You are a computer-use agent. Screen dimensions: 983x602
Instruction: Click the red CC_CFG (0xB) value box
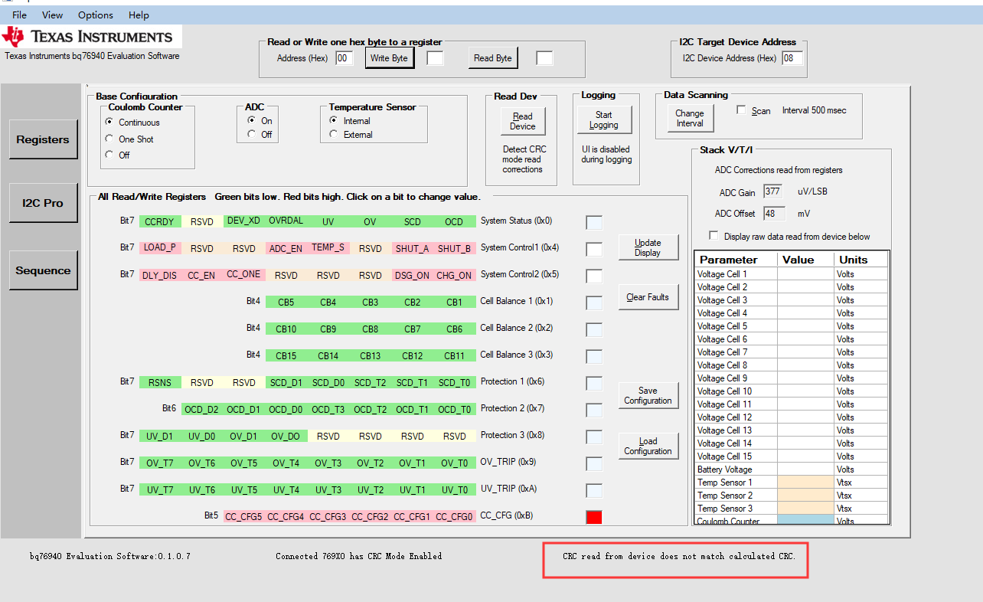(594, 517)
